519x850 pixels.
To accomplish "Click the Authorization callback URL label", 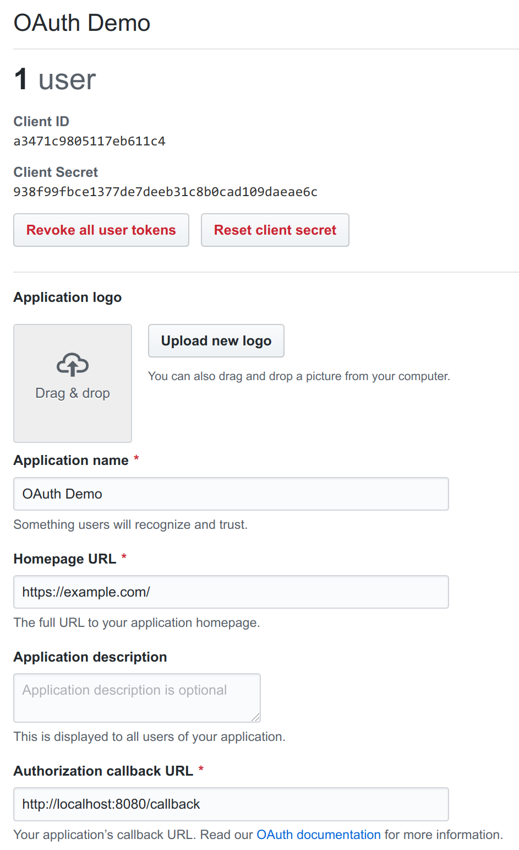I will click(103, 771).
